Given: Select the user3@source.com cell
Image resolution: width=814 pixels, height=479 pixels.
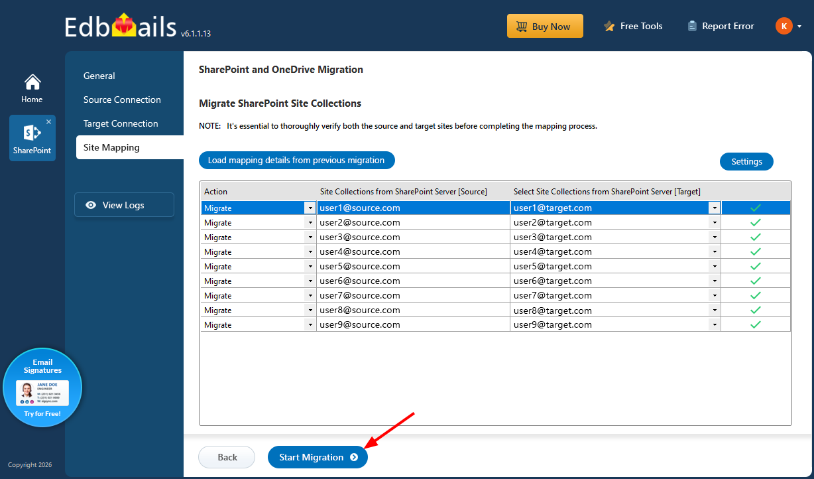Looking at the screenshot, I should (414, 237).
